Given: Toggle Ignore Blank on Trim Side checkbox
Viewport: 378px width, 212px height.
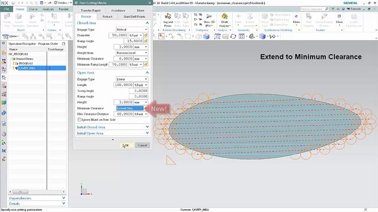Looking at the screenshot, I should [x=79, y=120].
